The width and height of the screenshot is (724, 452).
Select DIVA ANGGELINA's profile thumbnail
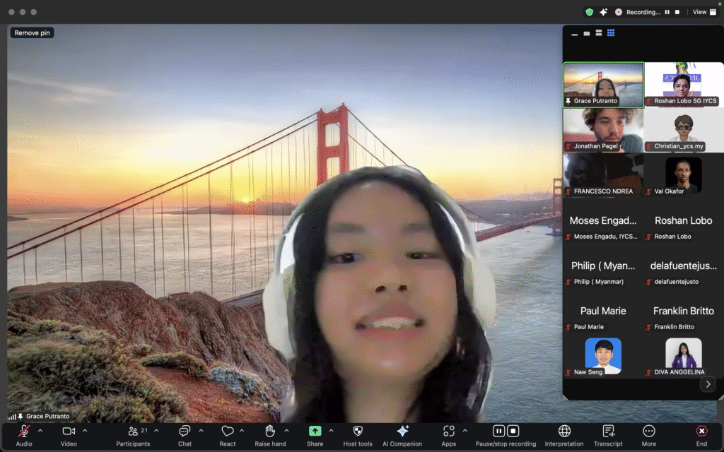pyautogui.click(x=684, y=356)
